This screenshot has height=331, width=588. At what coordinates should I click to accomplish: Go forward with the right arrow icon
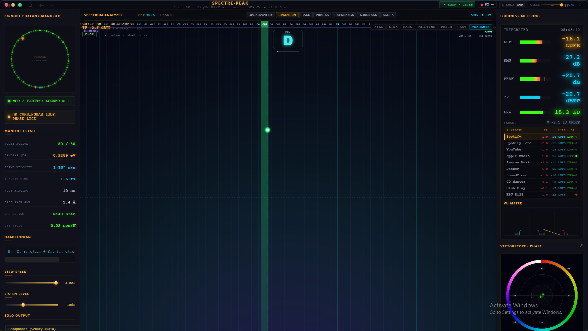pos(52,5)
